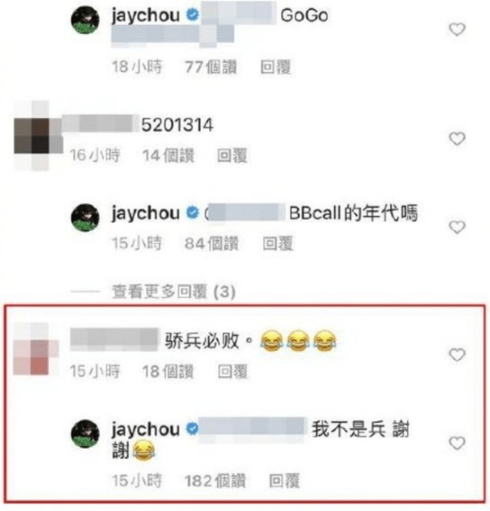Open the 14個讚 likes list
The width and height of the screenshot is (490, 511).
(x=168, y=155)
